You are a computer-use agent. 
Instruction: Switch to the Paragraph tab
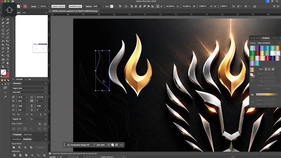(x=17, y=134)
